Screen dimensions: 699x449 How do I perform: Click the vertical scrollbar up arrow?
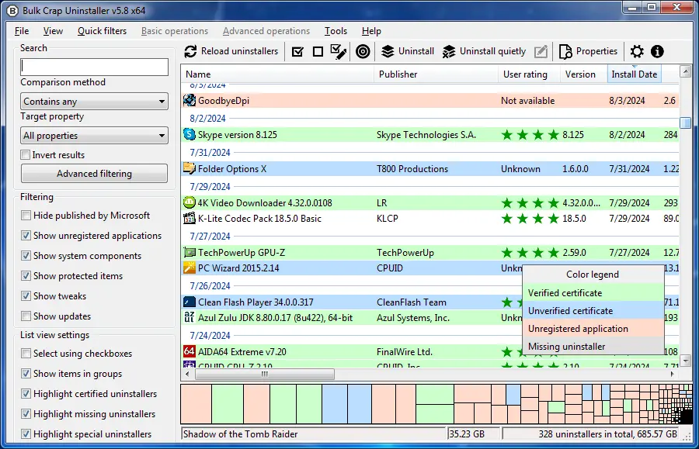685,71
